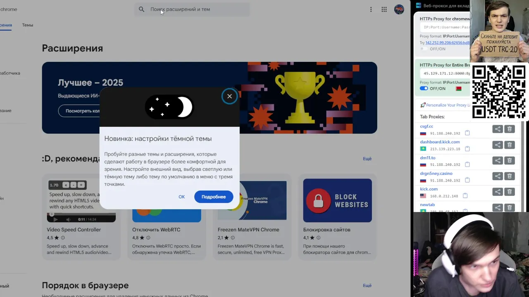Click the Personalize Your Proxy link

pyautogui.click(x=448, y=105)
